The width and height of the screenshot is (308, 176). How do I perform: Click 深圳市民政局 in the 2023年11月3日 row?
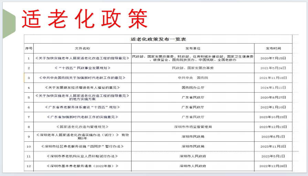pyautogui.click(x=193, y=146)
